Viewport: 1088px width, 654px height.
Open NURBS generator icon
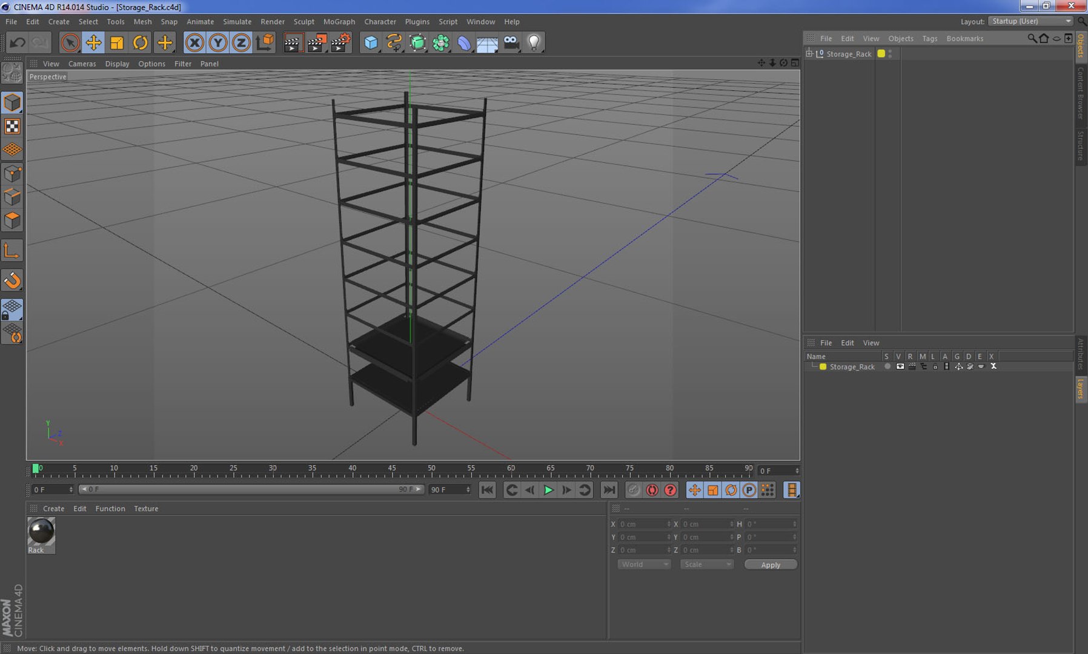[417, 42]
